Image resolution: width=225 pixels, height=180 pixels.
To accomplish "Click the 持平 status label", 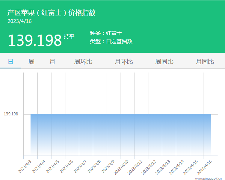I will point(69,36).
